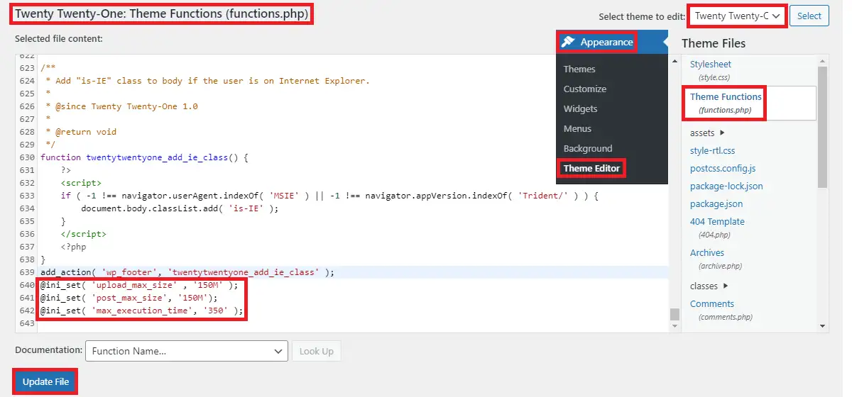Click the @return void comment line
This screenshot has width=852, height=397.
[x=81, y=132]
